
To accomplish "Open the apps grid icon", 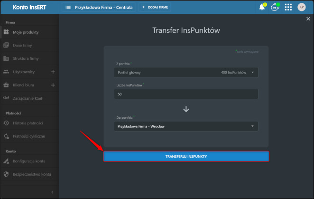I will 288,7.
